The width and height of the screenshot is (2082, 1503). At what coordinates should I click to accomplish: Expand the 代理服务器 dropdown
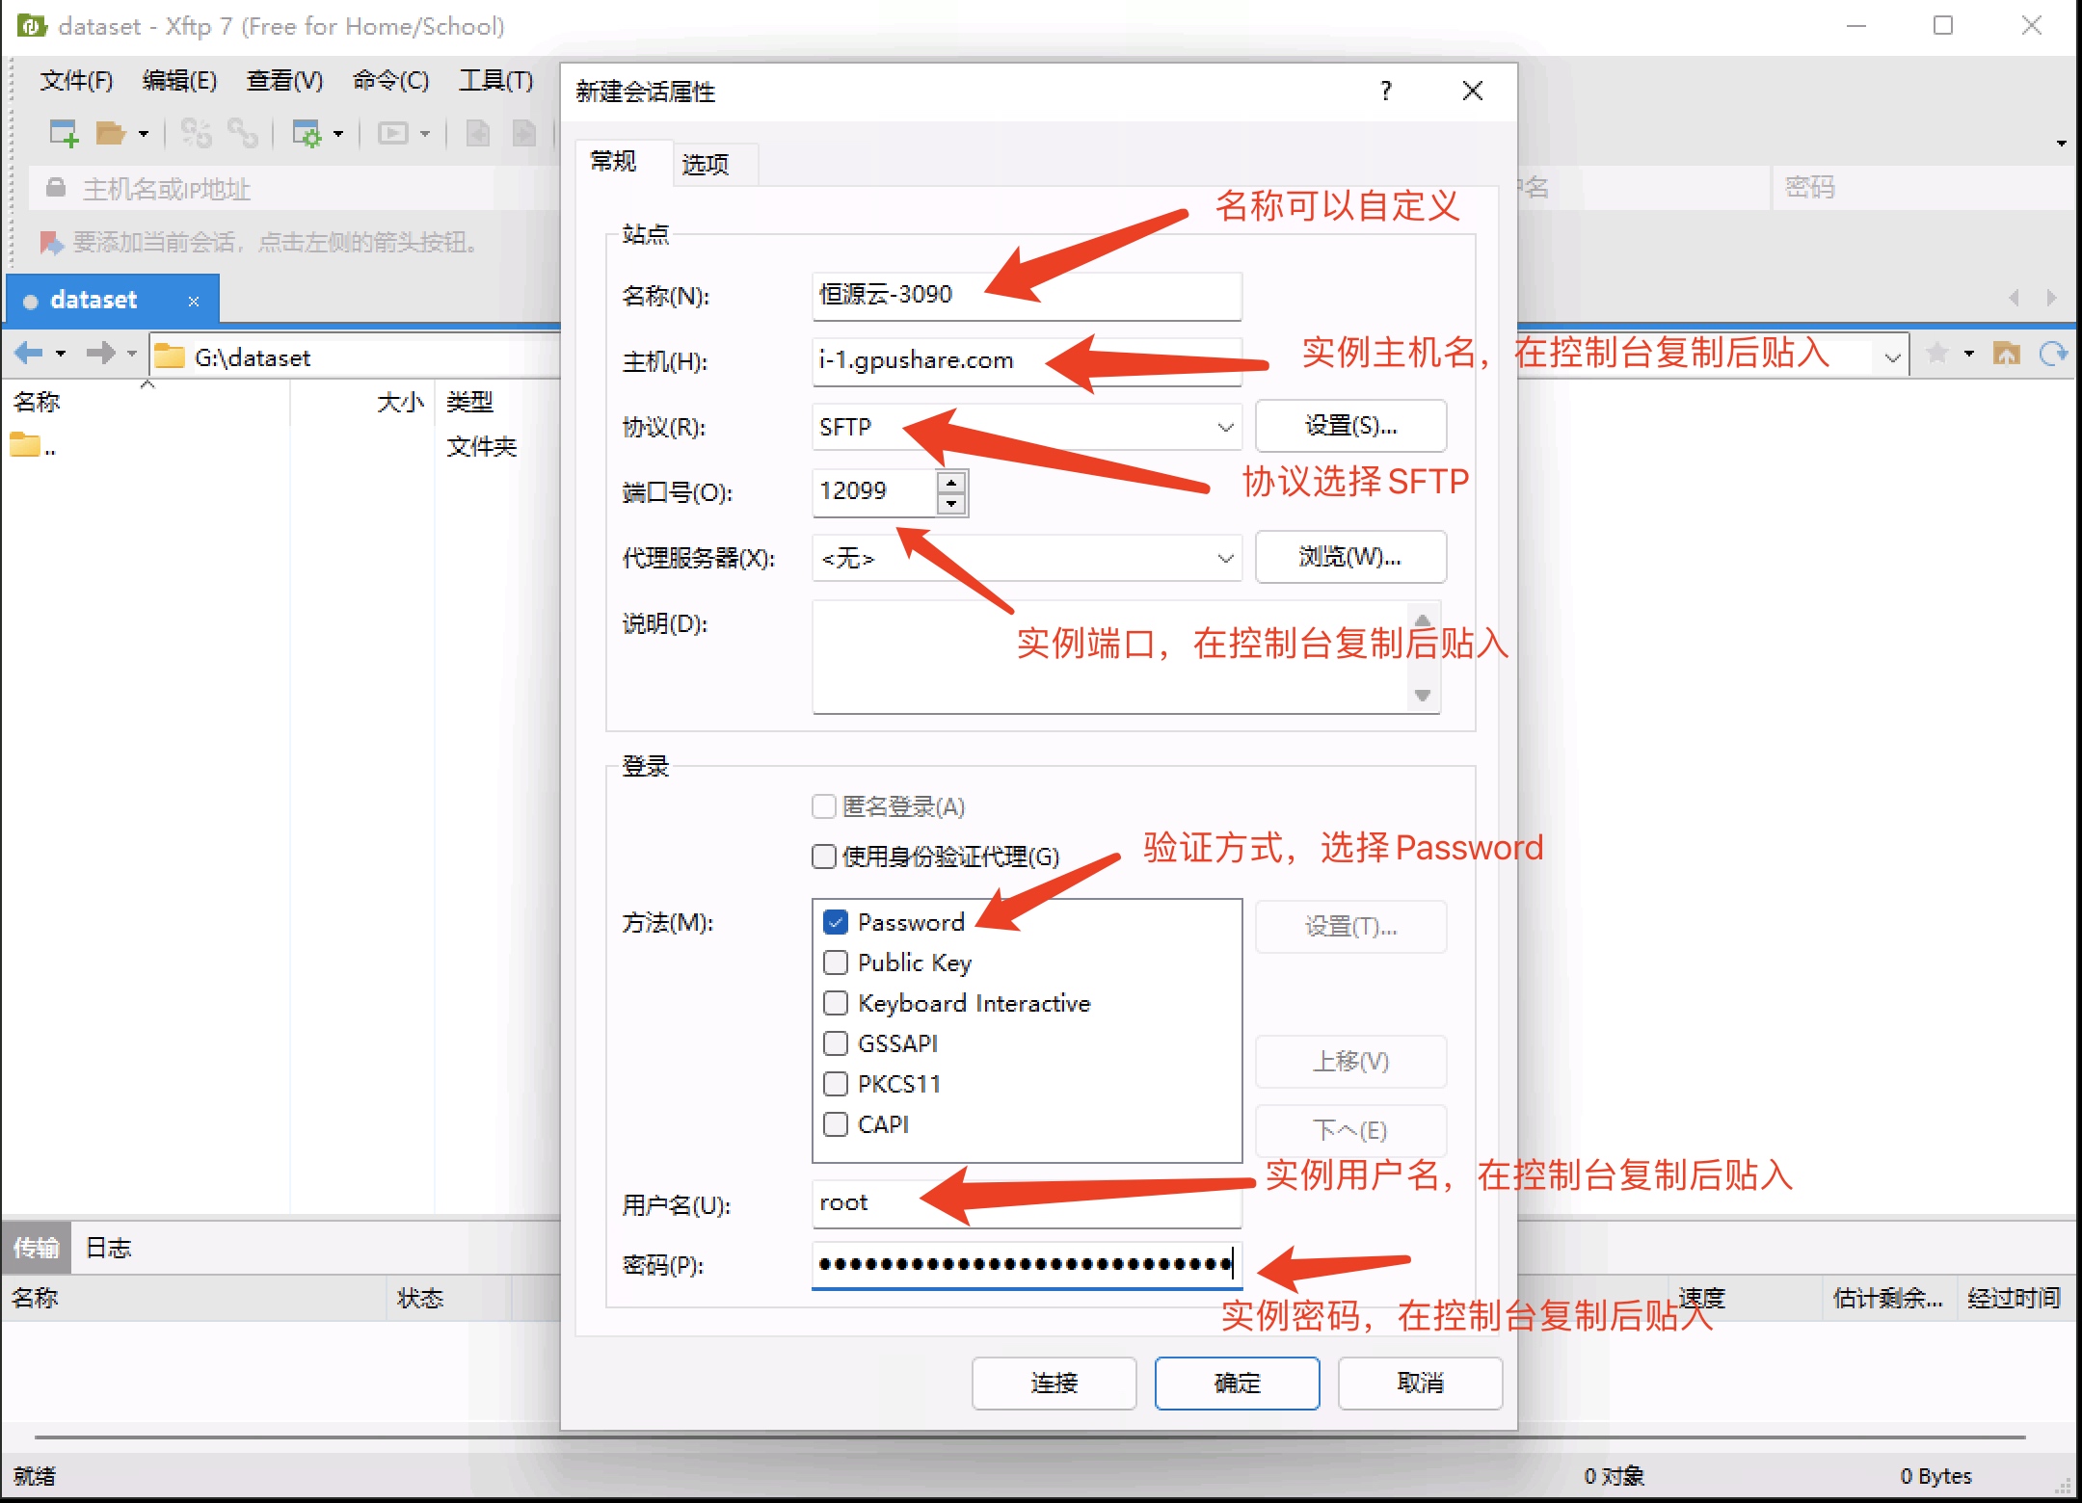tap(1225, 558)
